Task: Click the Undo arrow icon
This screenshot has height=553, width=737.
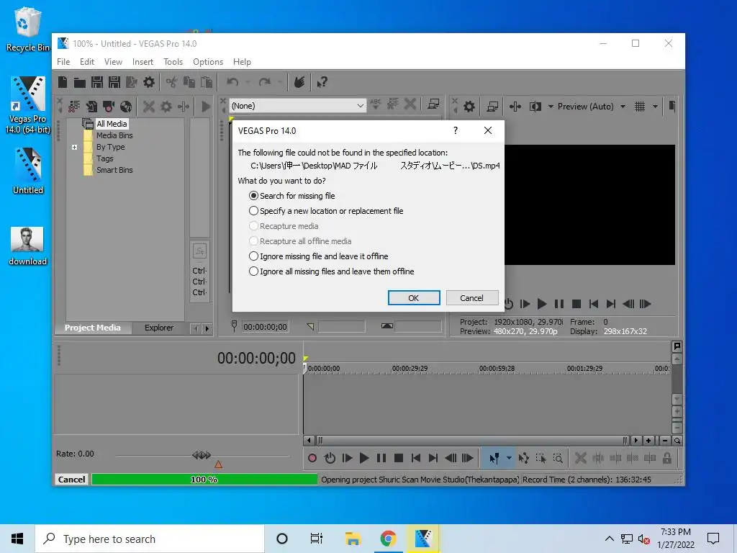Action: click(232, 82)
